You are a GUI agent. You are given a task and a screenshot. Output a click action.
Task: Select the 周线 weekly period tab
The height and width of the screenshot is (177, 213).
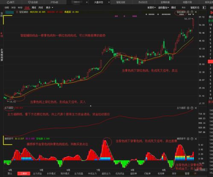pos(34,7)
